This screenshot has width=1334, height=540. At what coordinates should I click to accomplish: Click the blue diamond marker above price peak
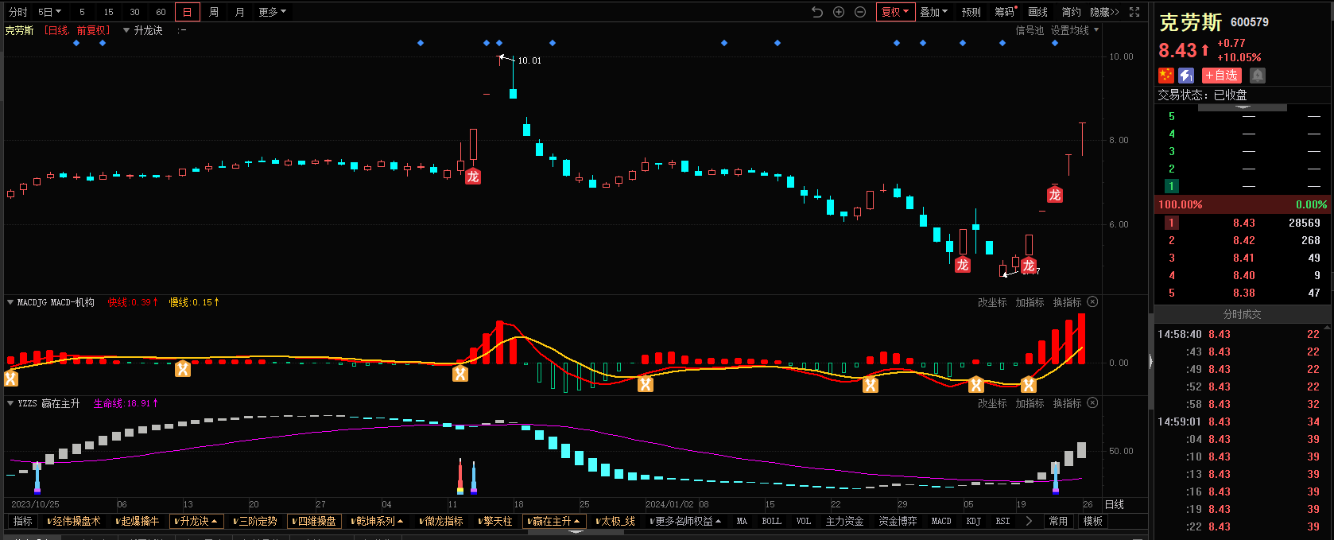pos(499,43)
